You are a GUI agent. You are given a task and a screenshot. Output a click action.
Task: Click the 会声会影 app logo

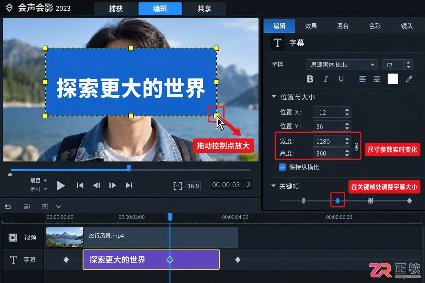pyautogui.click(x=9, y=8)
